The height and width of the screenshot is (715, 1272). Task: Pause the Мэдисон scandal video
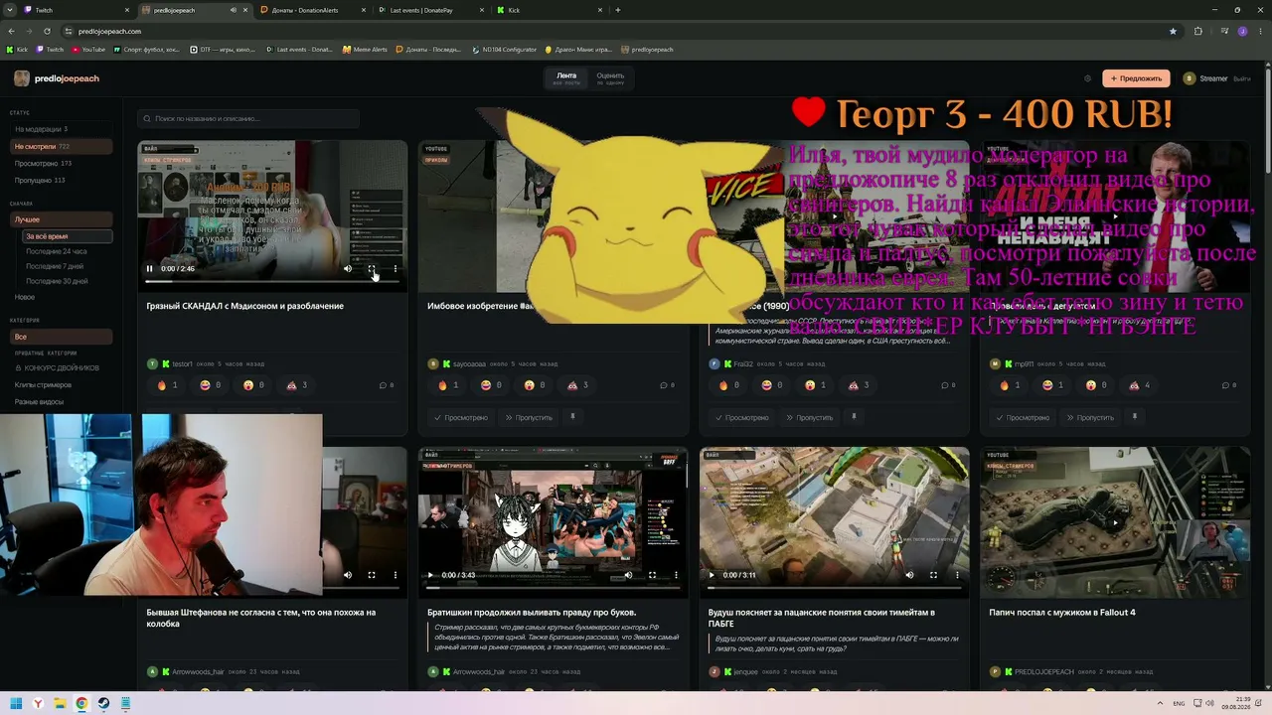point(150,268)
